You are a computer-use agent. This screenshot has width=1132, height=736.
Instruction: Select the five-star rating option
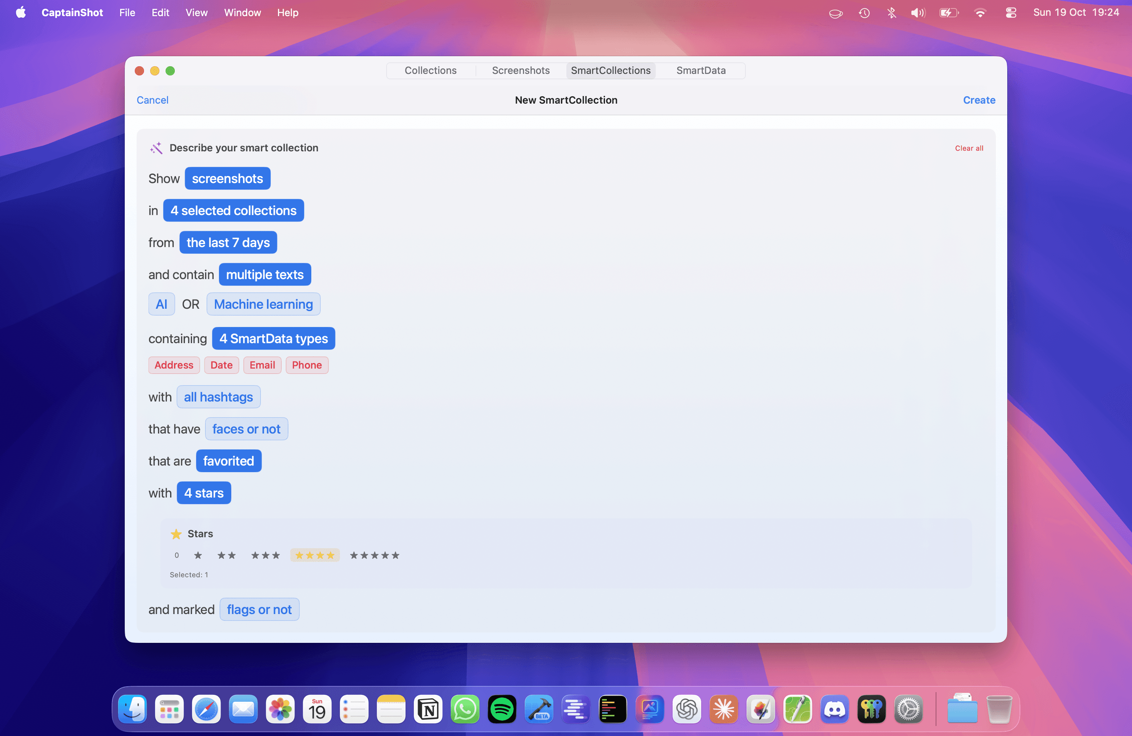click(374, 555)
